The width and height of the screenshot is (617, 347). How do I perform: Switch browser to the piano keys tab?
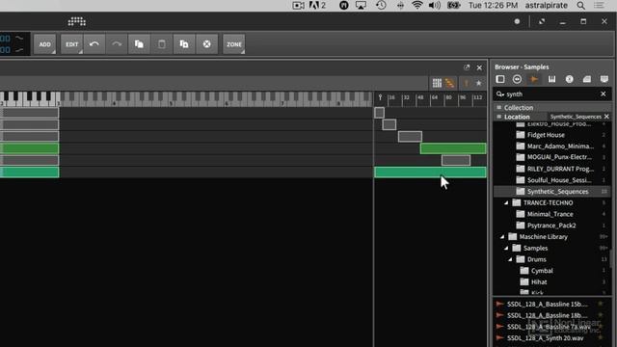[x=551, y=79]
